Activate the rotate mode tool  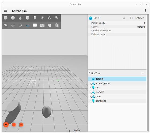point(20,25)
